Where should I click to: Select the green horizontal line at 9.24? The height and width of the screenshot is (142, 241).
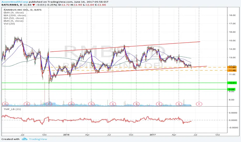(x=115, y=89)
